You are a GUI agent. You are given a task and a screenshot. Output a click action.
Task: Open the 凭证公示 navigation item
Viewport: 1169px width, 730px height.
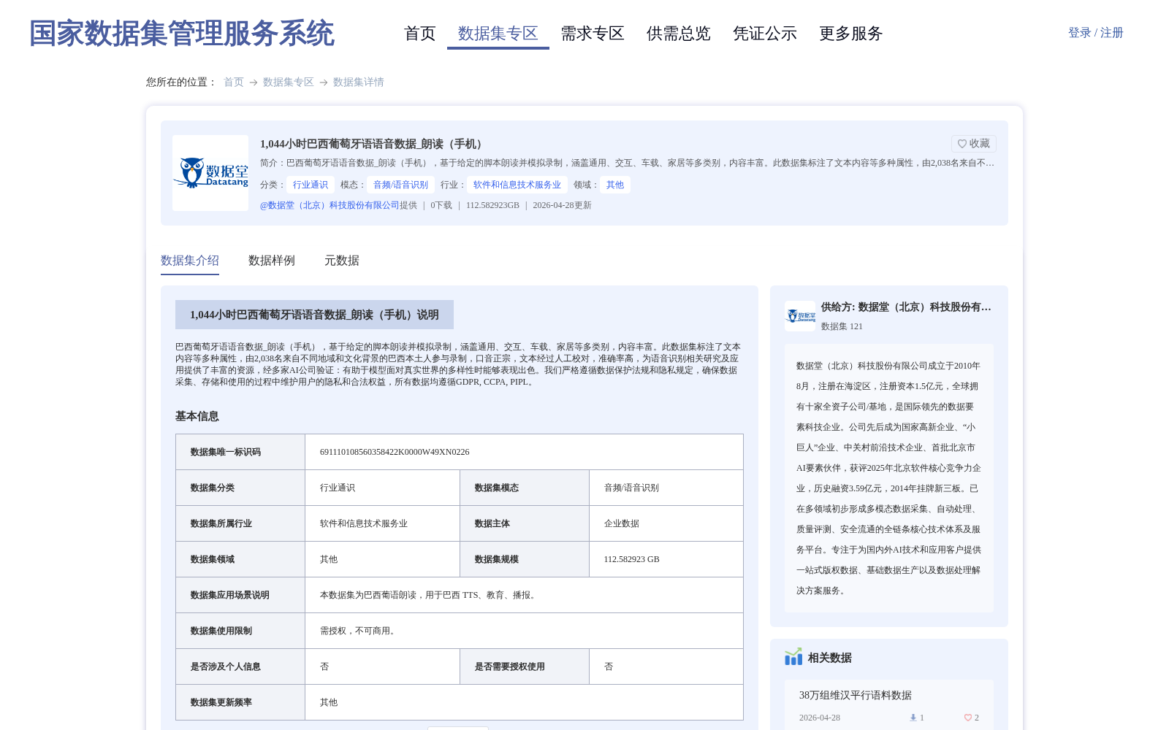point(765,34)
